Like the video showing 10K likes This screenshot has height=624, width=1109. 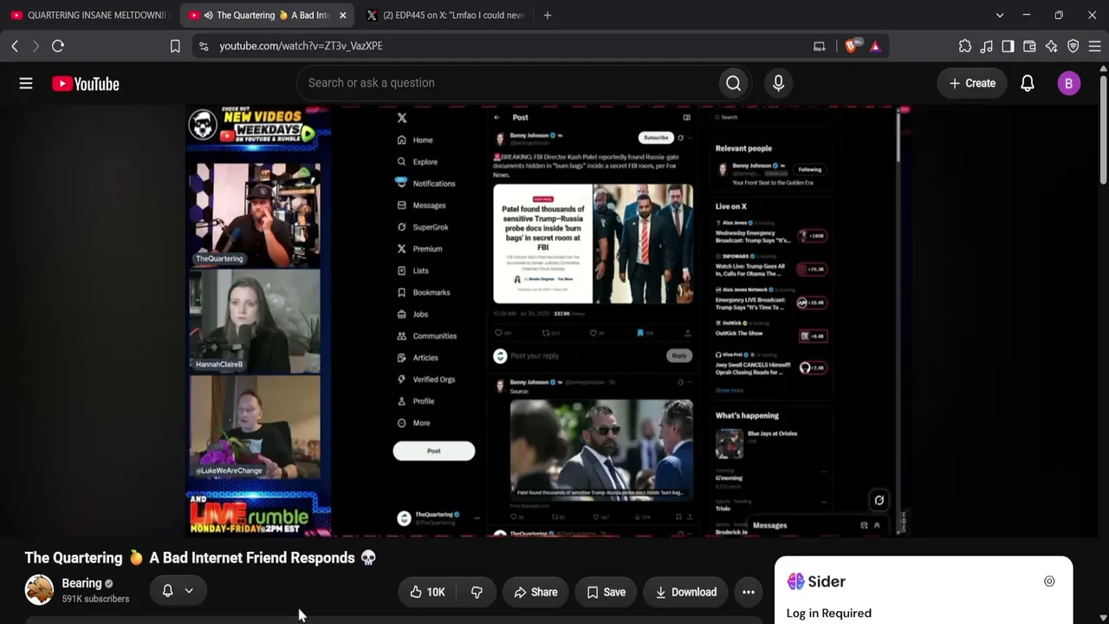(x=428, y=592)
